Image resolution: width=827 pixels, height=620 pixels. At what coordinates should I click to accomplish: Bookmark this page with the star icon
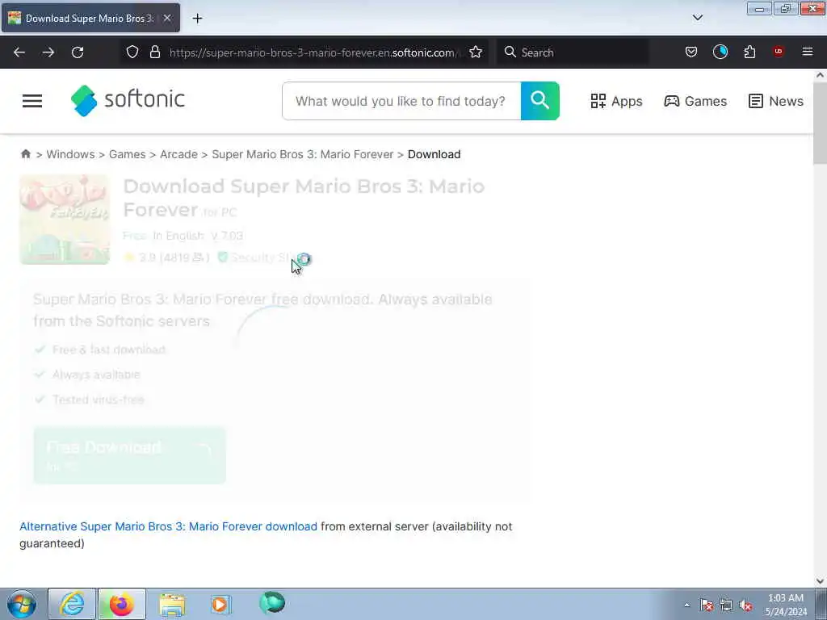476,52
